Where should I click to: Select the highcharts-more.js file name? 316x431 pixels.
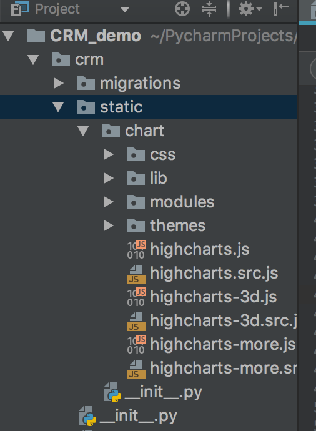tap(223, 344)
